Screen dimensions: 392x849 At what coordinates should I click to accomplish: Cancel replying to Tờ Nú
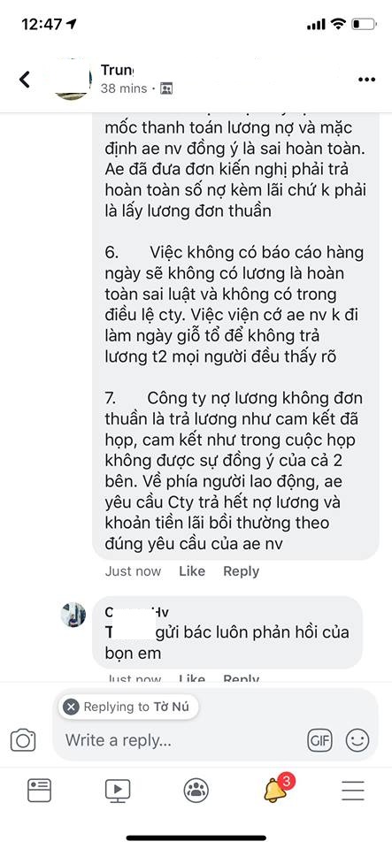(71, 707)
